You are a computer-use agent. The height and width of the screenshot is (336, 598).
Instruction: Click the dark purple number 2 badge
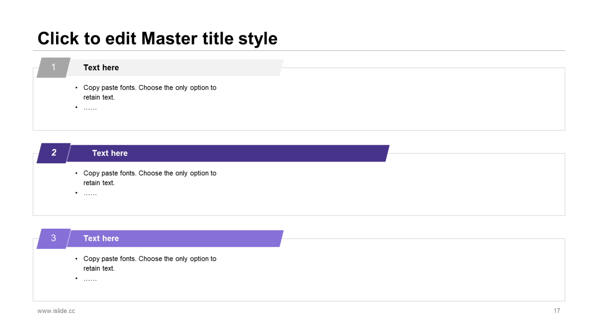click(x=53, y=153)
